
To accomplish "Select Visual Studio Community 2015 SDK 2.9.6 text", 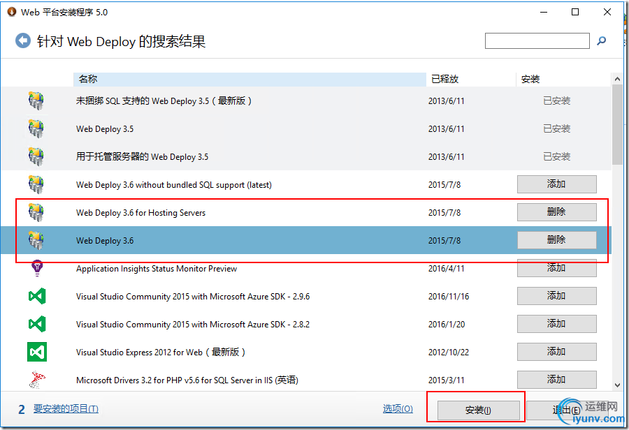I will point(193,297).
